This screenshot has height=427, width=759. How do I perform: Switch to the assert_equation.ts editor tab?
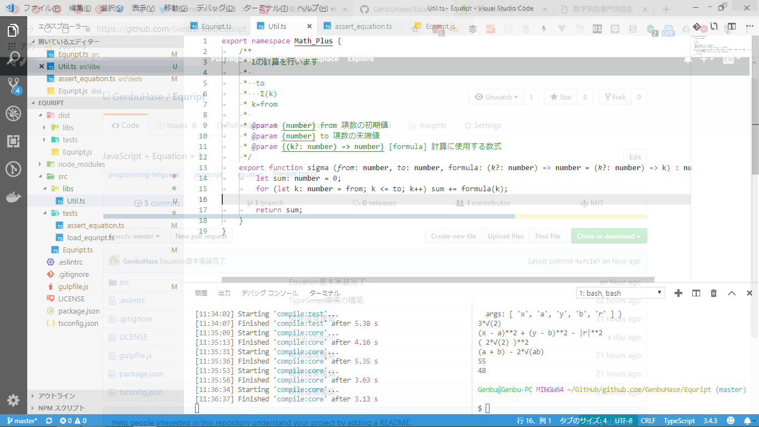pos(363,27)
